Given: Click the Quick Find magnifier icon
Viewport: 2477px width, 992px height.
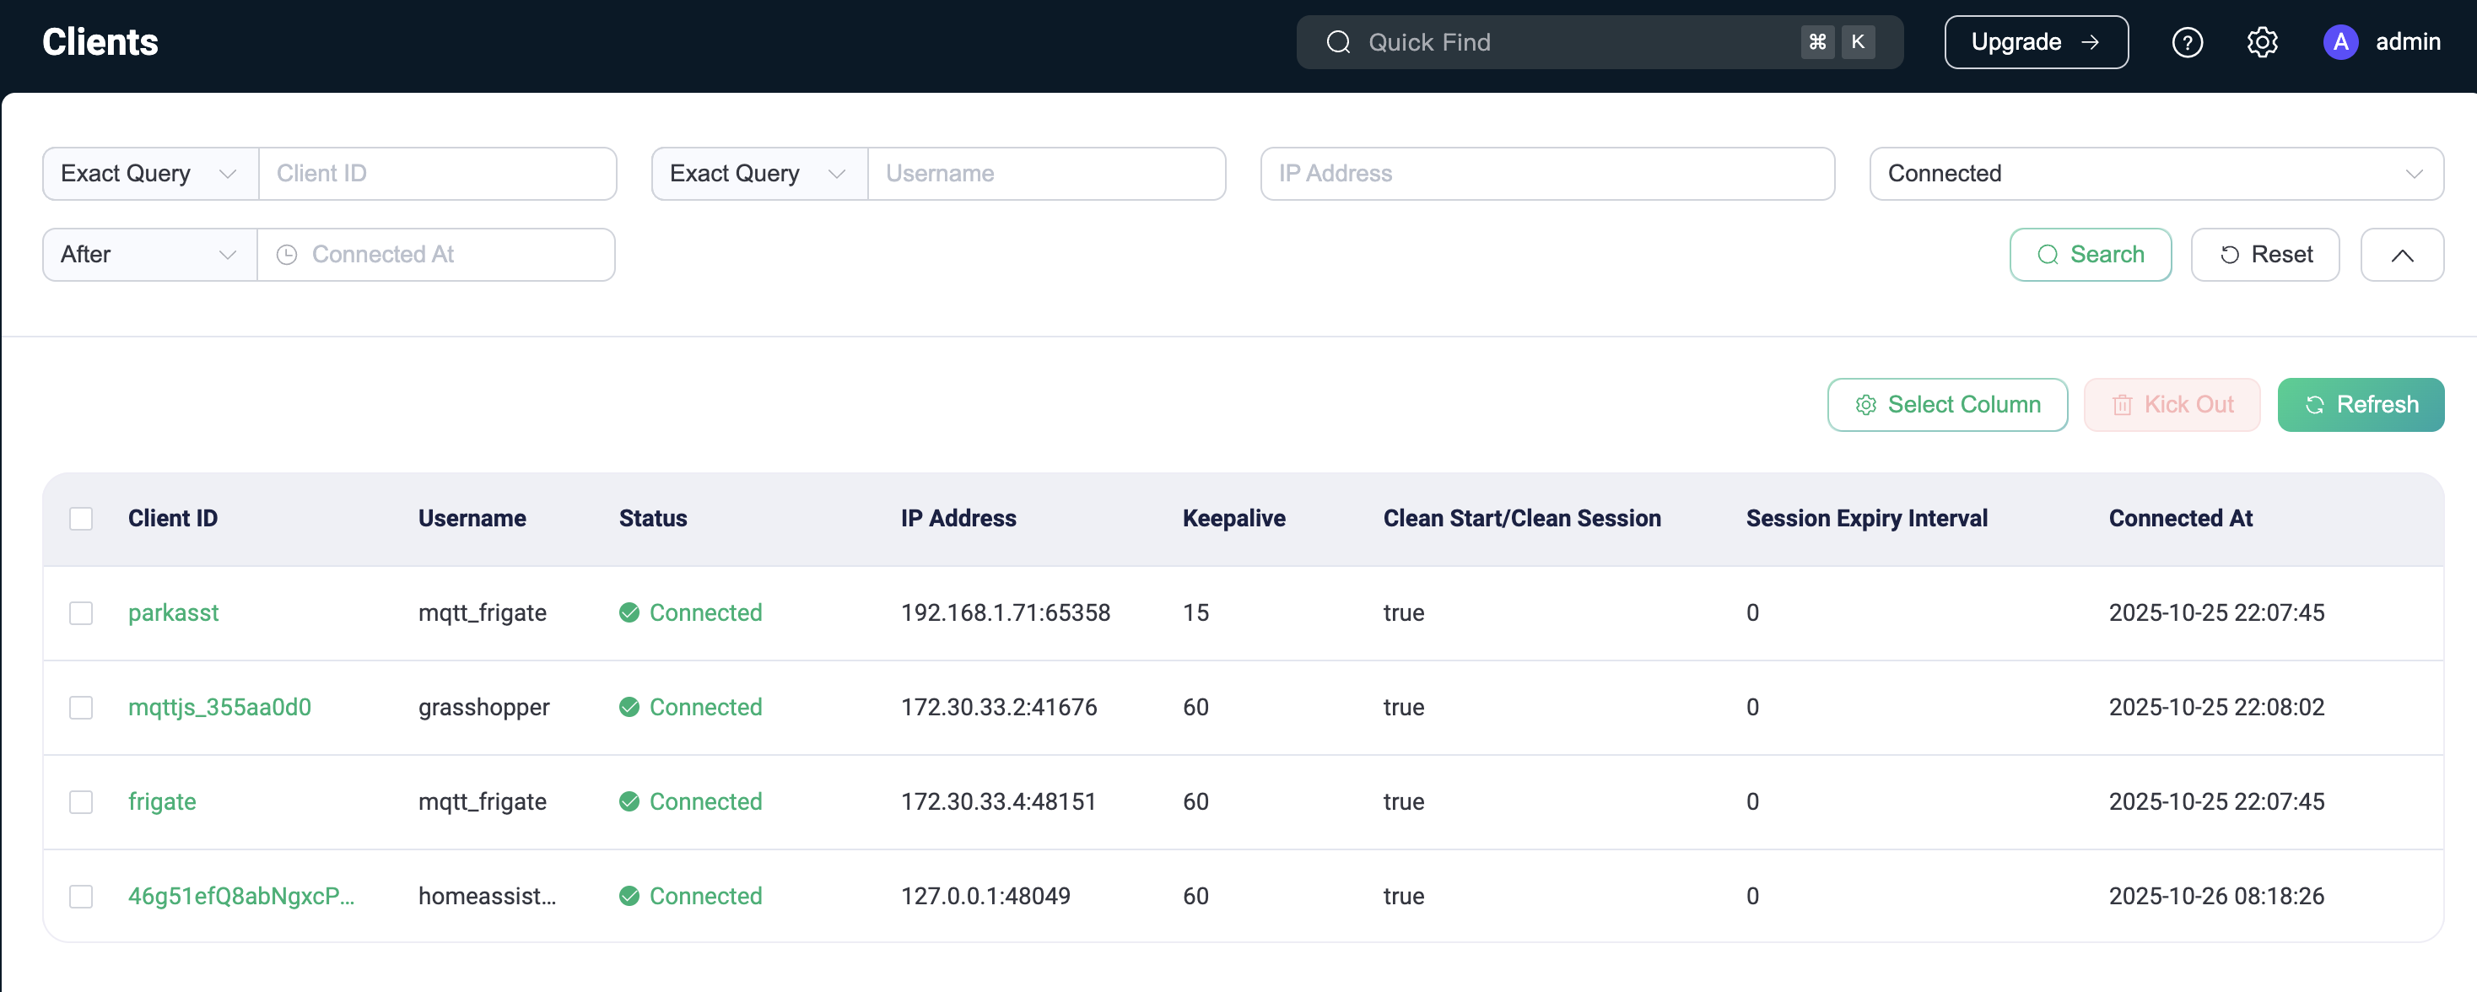Looking at the screenshot, I should tap(1337, 42).
